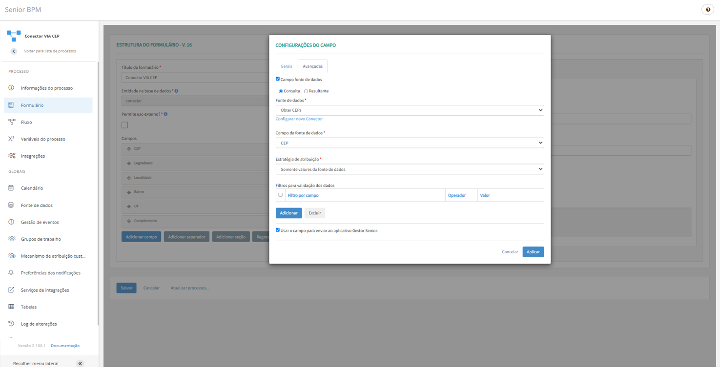Click the Salvar button on the form page
This screenshot has width=720, height=369.
coord(126,288)
